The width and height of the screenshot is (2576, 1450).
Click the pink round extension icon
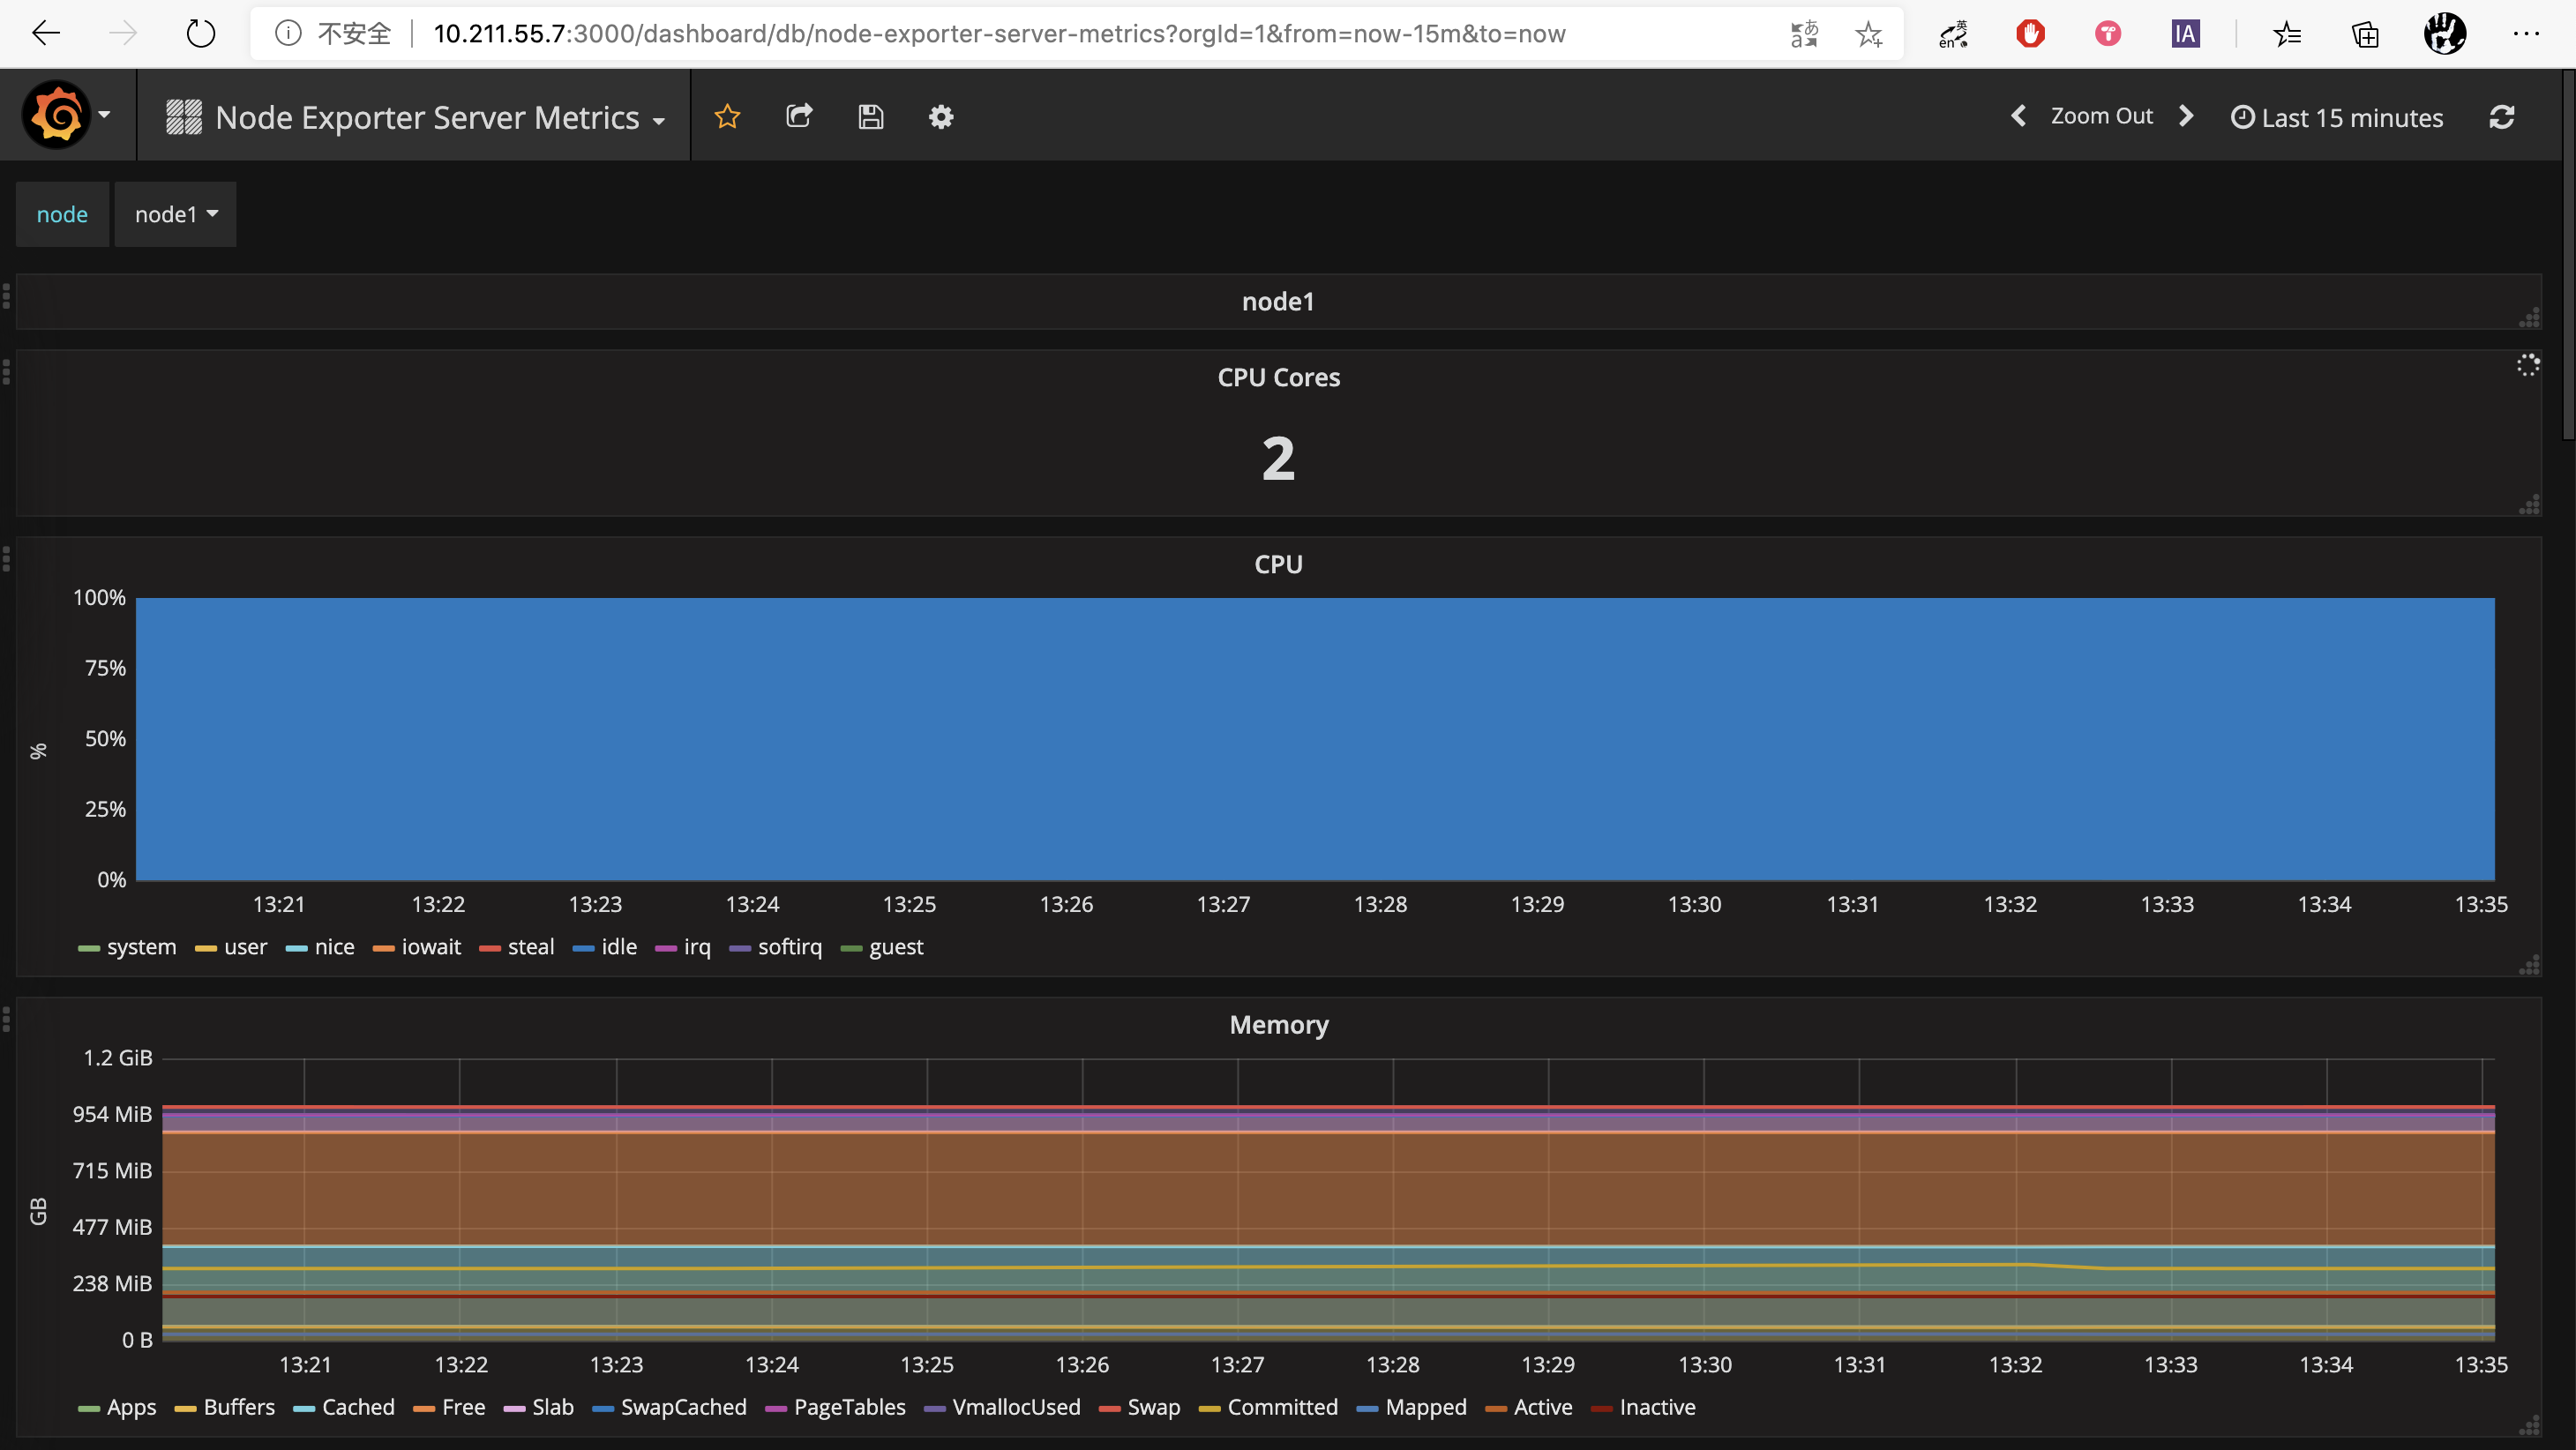[x=2108, y=34]
